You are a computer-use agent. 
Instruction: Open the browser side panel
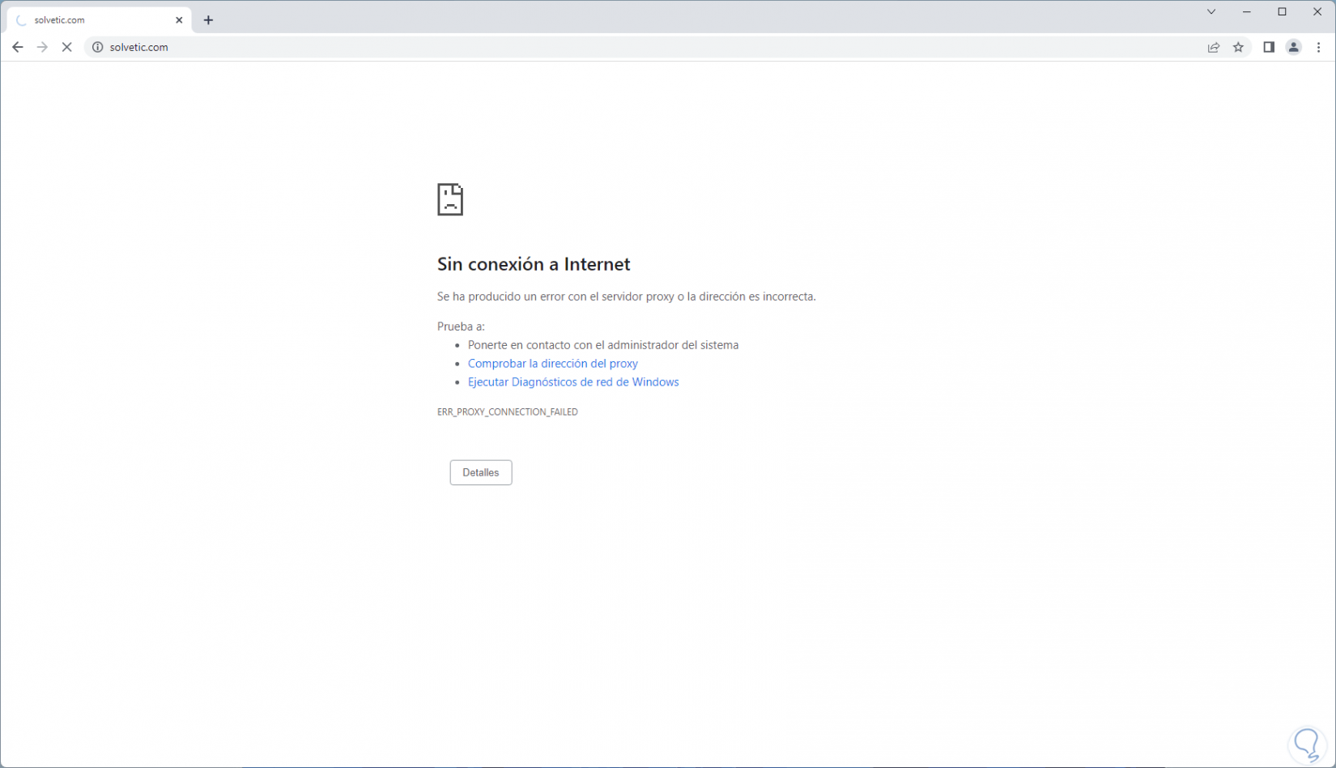(1269, 47)
